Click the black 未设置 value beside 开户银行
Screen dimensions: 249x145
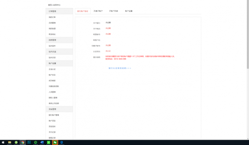tap(108, 23)
